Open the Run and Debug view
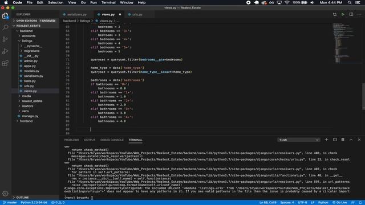Image resolution: width=365 pixels, height=205 pixels. pos(5,51)
